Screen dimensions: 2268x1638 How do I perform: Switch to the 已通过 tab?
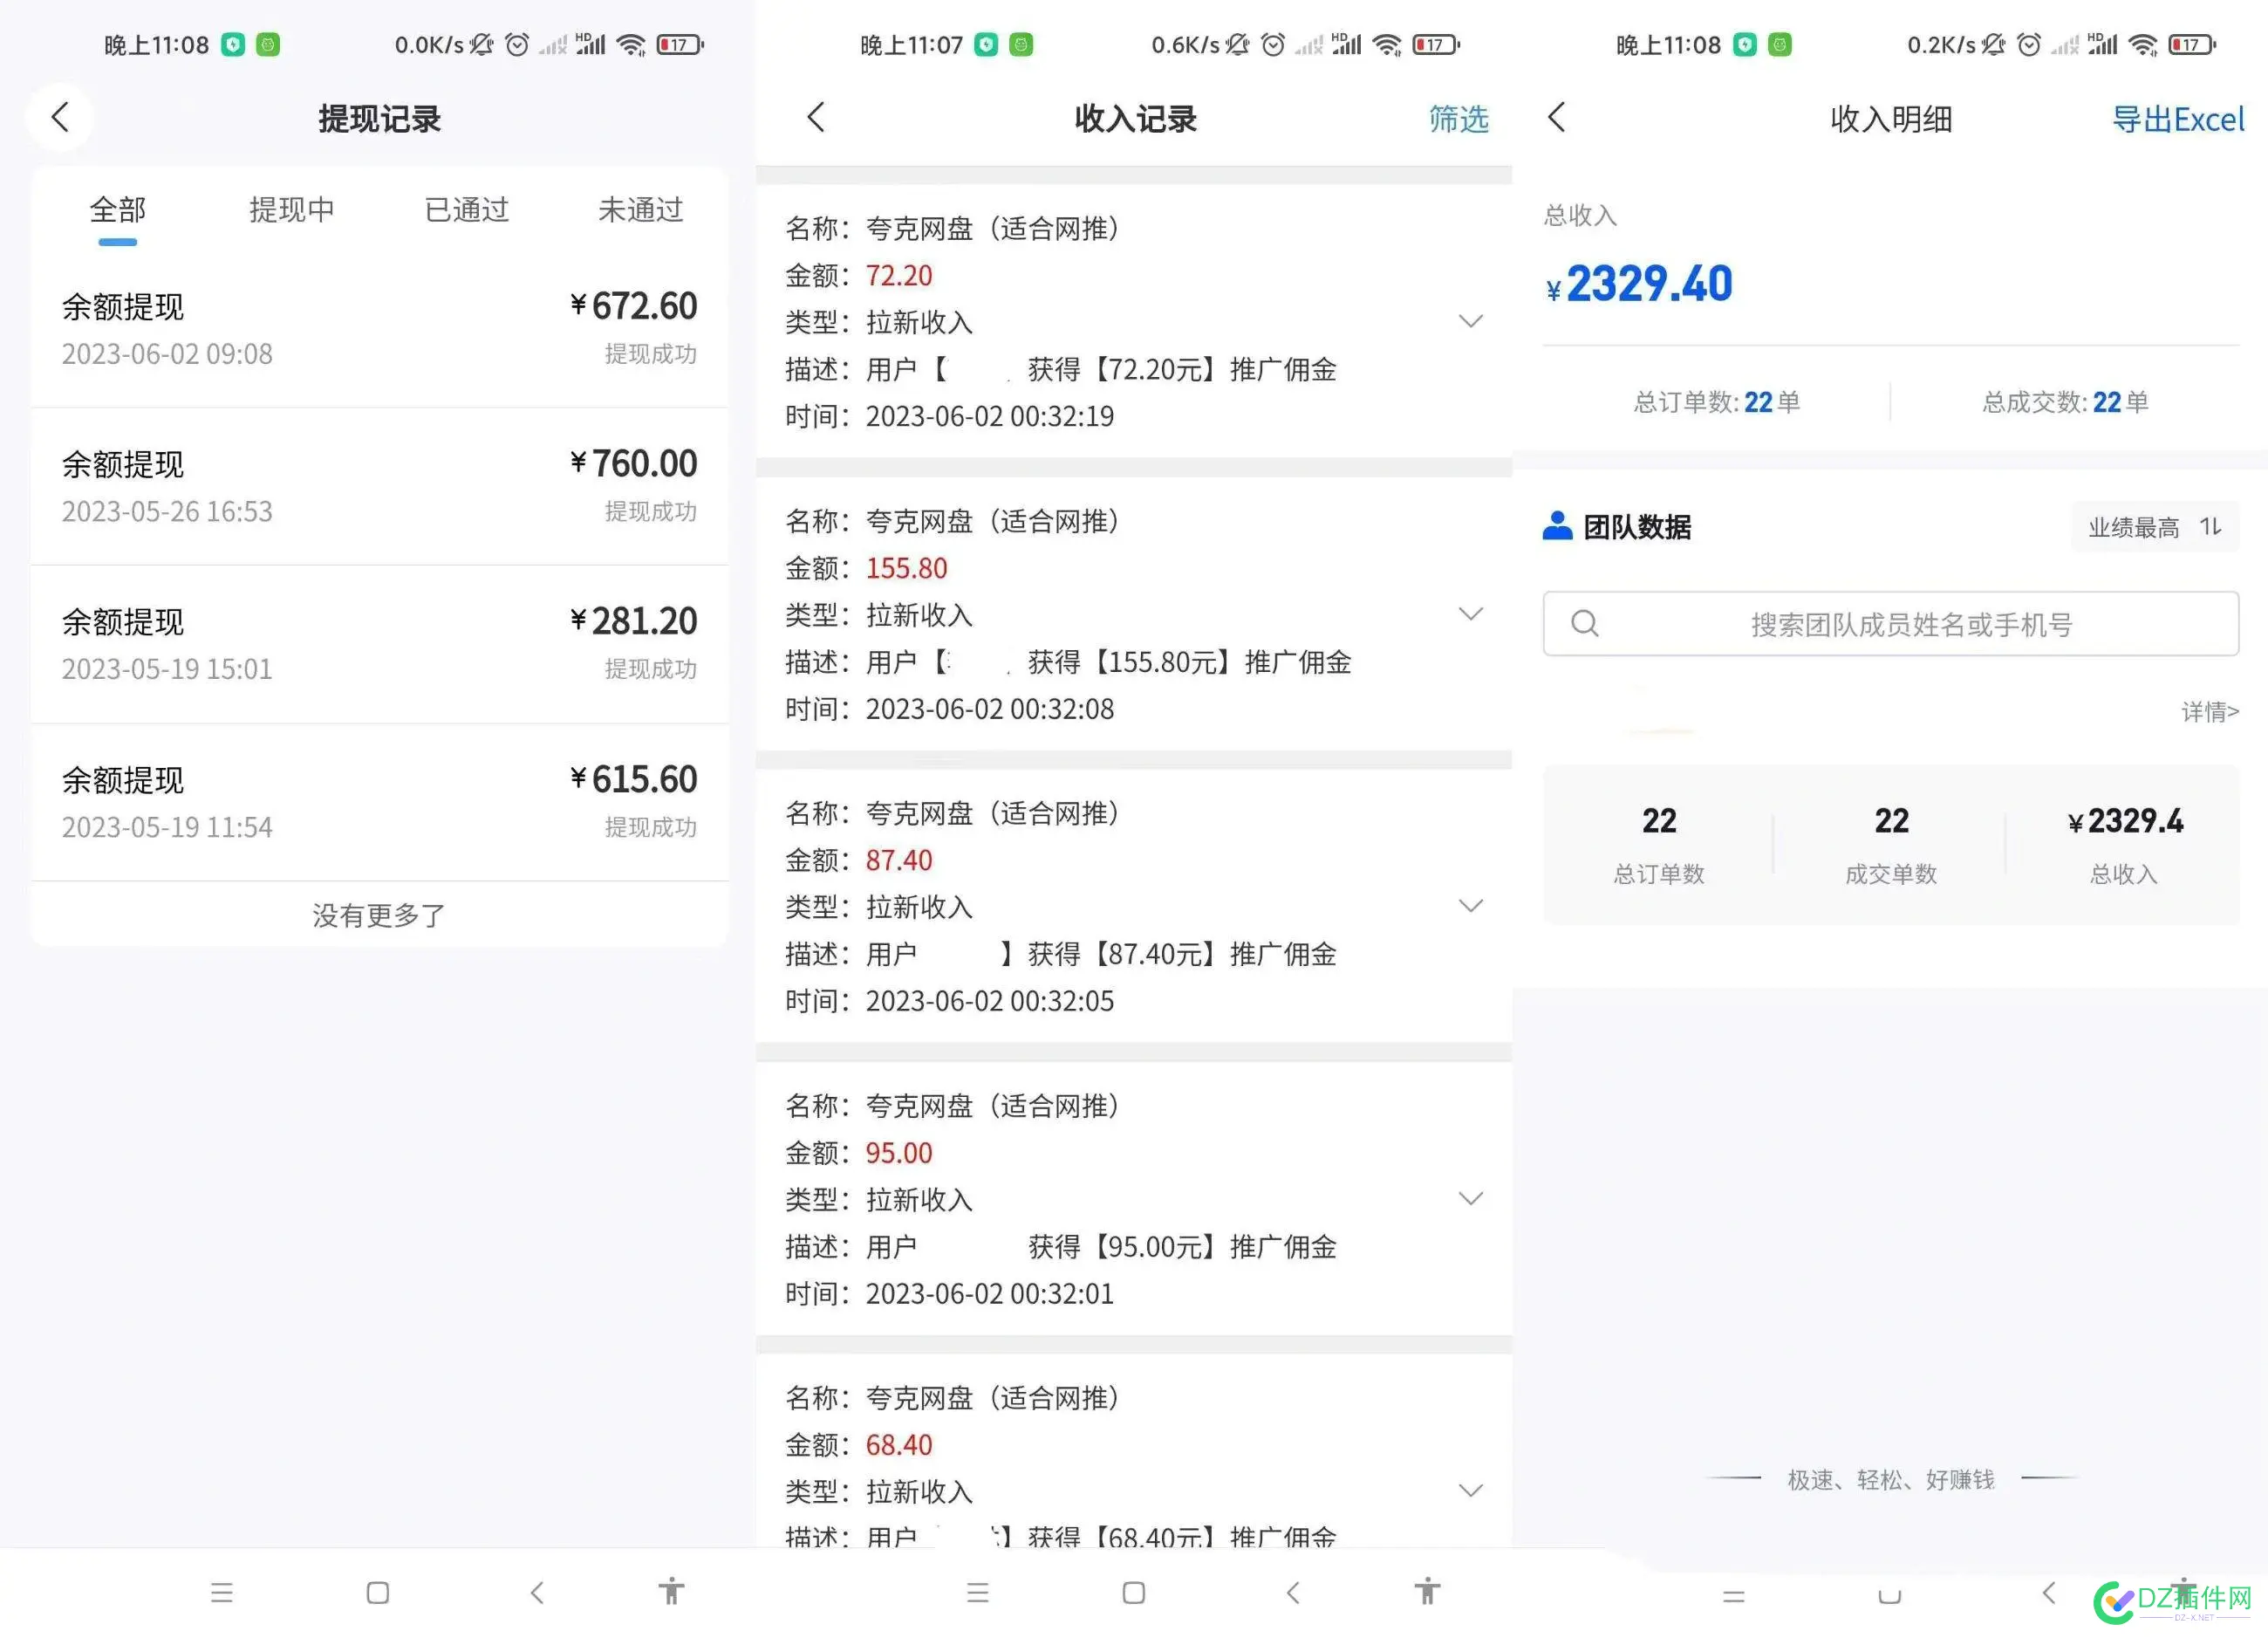467,210
